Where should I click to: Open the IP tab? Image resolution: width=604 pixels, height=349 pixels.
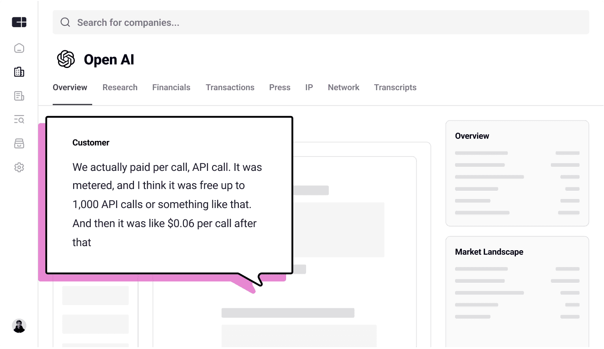coord(309,87)
